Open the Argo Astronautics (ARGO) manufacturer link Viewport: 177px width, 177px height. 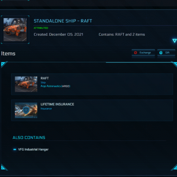55,86
